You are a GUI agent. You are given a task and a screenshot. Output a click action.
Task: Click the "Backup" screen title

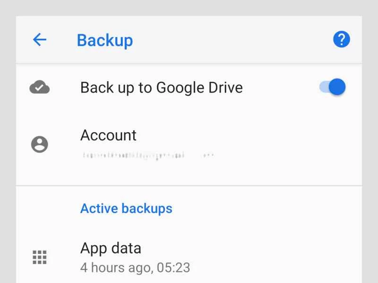click(x=105, y=40)
